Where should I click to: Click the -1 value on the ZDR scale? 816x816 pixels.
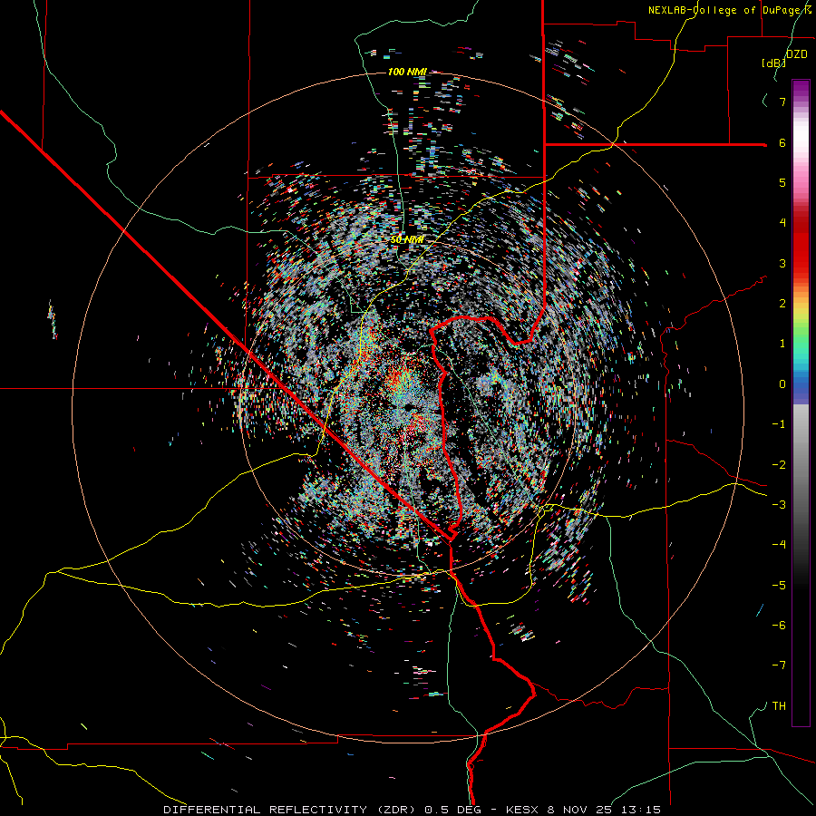tap(779, 424)
